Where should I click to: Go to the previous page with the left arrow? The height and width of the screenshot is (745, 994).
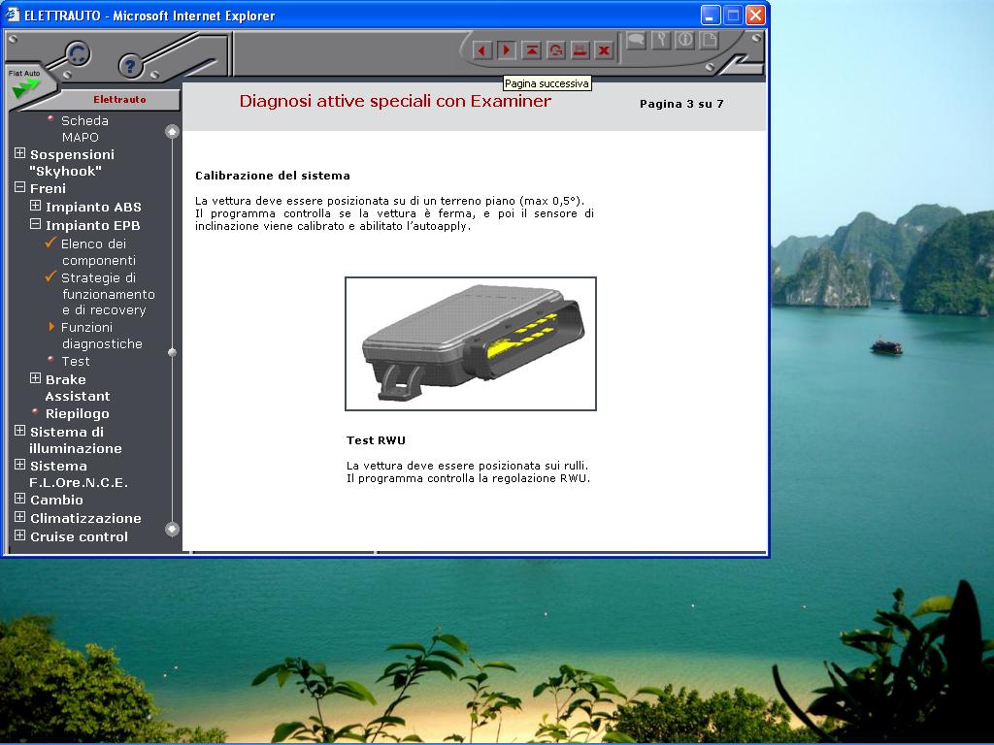click(481, 50)
